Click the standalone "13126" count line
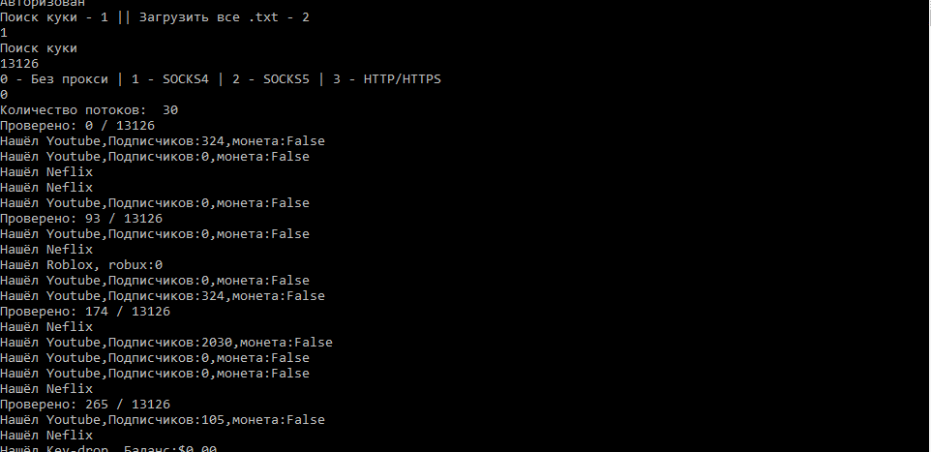Viewport: 931px width, 452px height. click(19, 63)
